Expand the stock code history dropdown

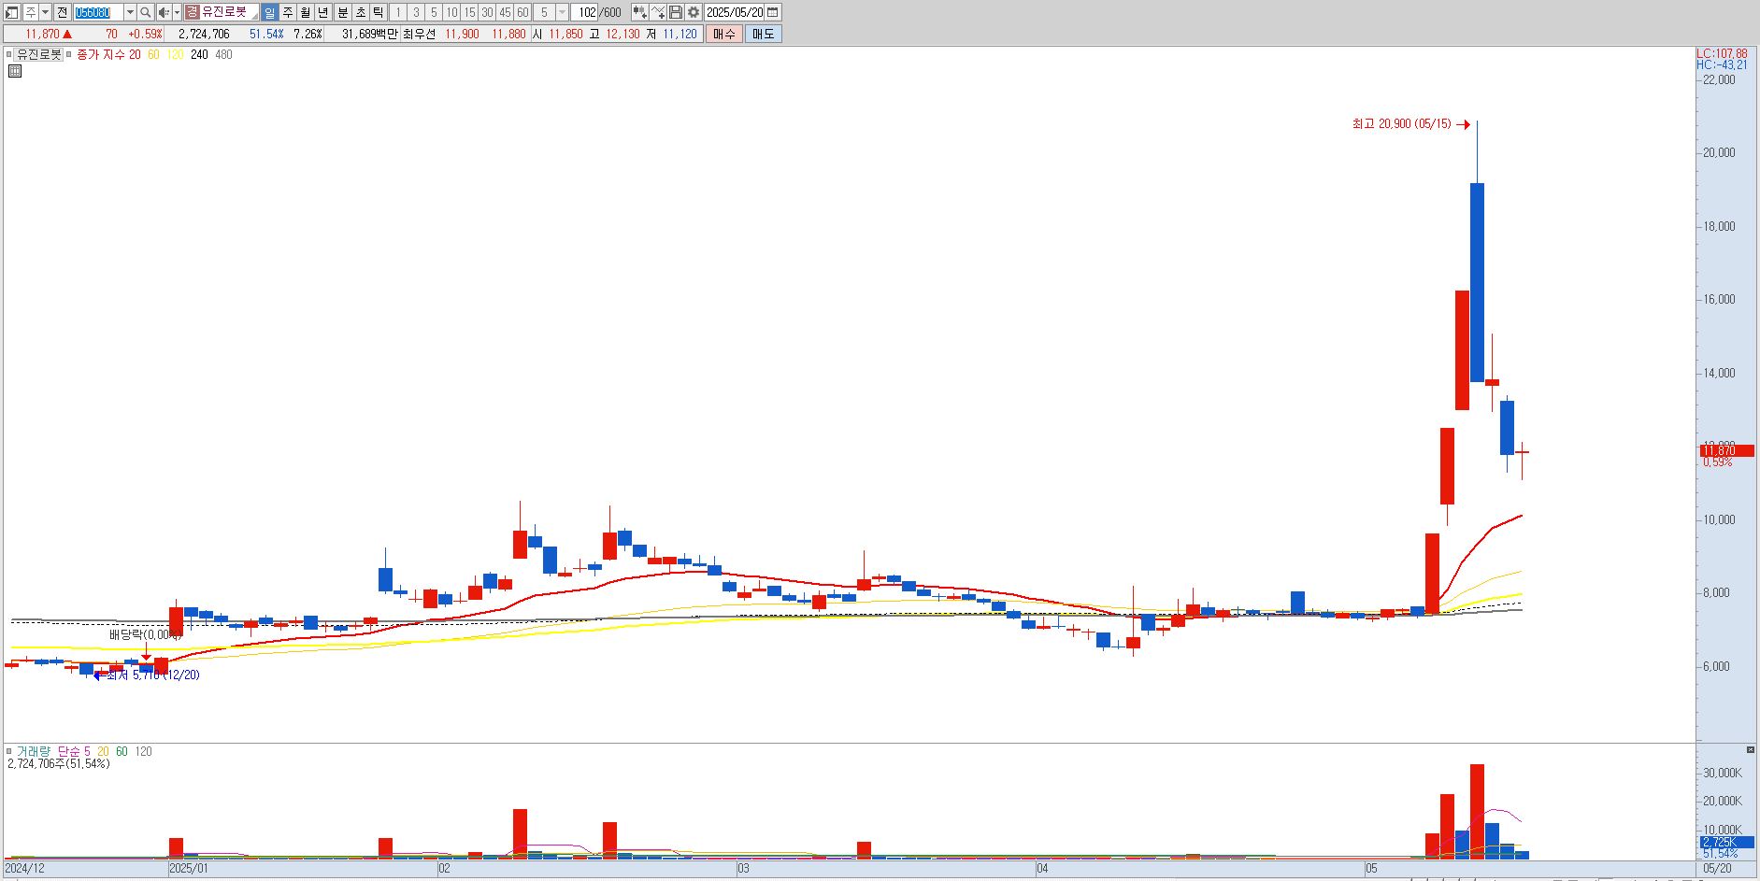pyautogui.click(x=130, y=12)
